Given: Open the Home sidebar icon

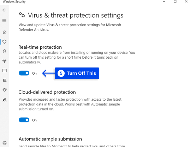Looking at the screenshot, I should coord(5,32).
